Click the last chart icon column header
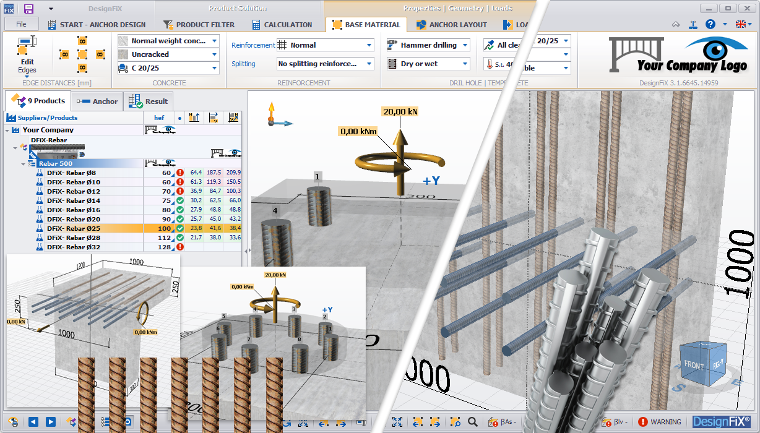Image resolution: width=760 pixels, height=433 pixels. (233, 118)
